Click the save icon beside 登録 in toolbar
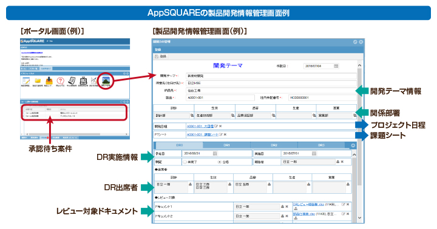Viewport: 437px width, 229px height. click(157, 56)
